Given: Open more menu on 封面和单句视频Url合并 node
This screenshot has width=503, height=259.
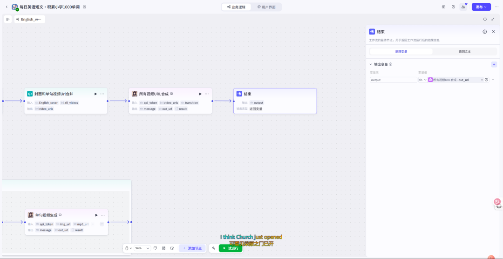Looking at the screenshot, I should pos(102,94).
